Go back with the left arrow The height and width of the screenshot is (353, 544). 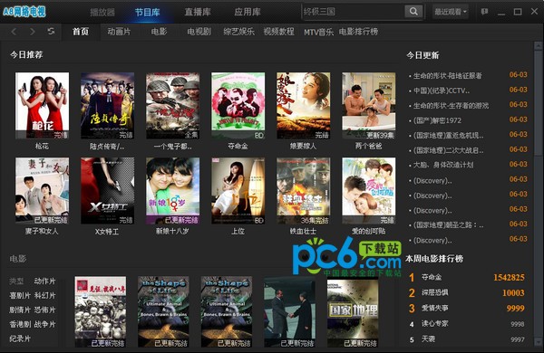point(14,32)
